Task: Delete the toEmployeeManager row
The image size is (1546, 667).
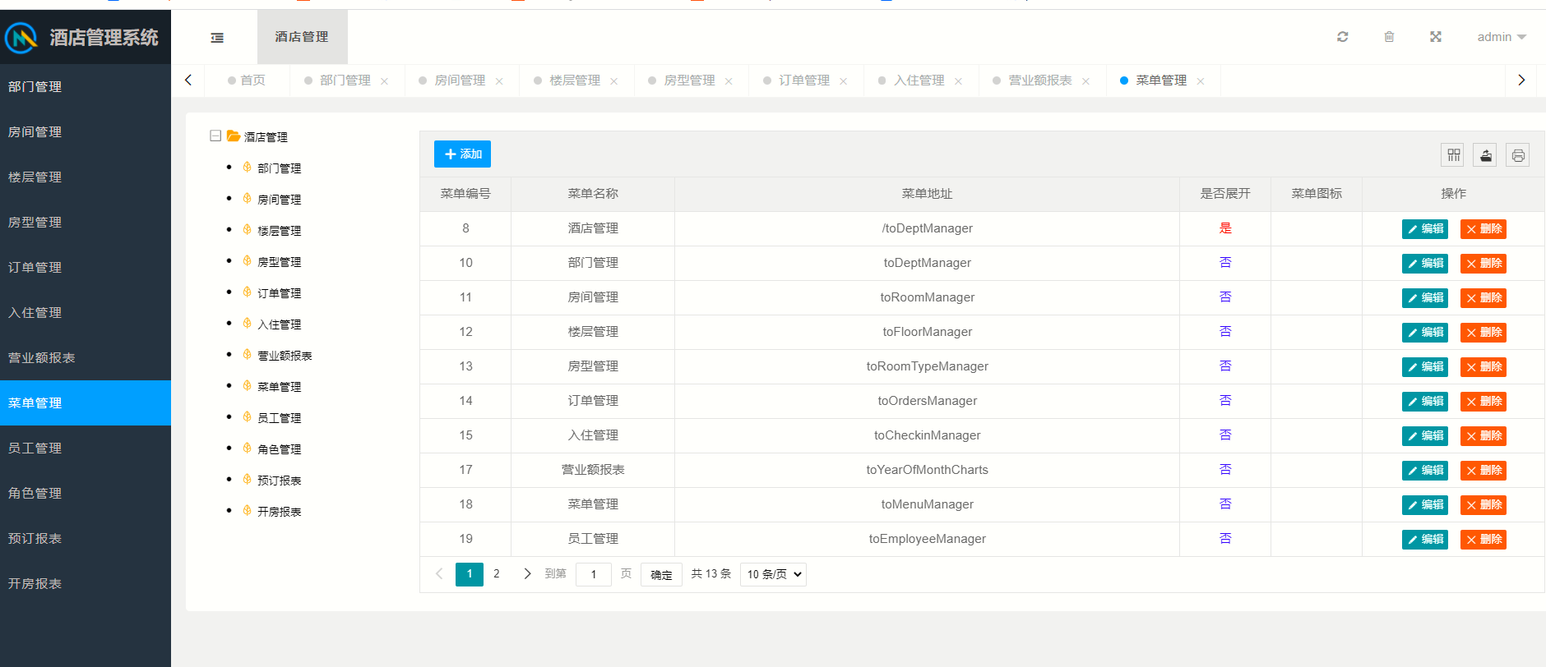Action: click(1484, 540)
